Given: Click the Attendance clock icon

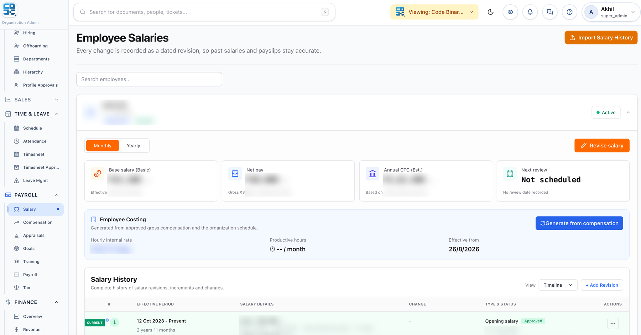Looking at the screenshot, I should click(x=16, y=141).
